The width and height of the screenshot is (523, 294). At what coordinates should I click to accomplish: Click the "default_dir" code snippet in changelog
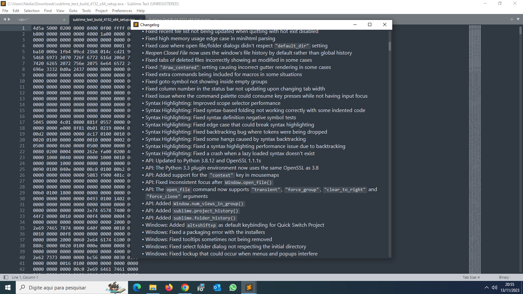pyautogui.click(x=292, y=46)
